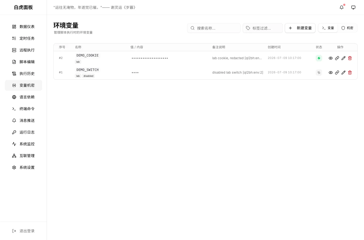Open 语言依赖 in the sidebar

pyautogui.click(x=23, y=97)
